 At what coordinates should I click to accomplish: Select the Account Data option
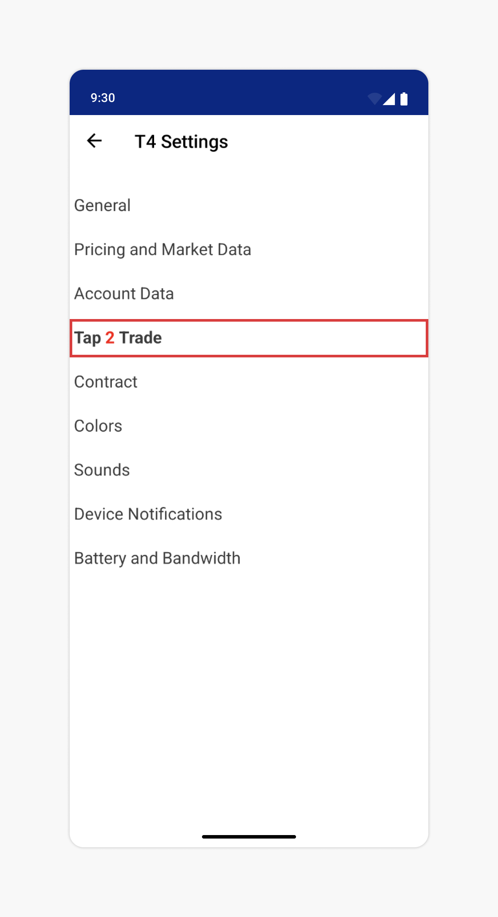click(x=124, y=293)
